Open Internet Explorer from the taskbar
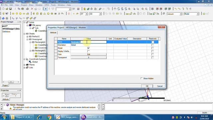The width and height of the screenshot is (213, 120). click(x=39, y=117)
